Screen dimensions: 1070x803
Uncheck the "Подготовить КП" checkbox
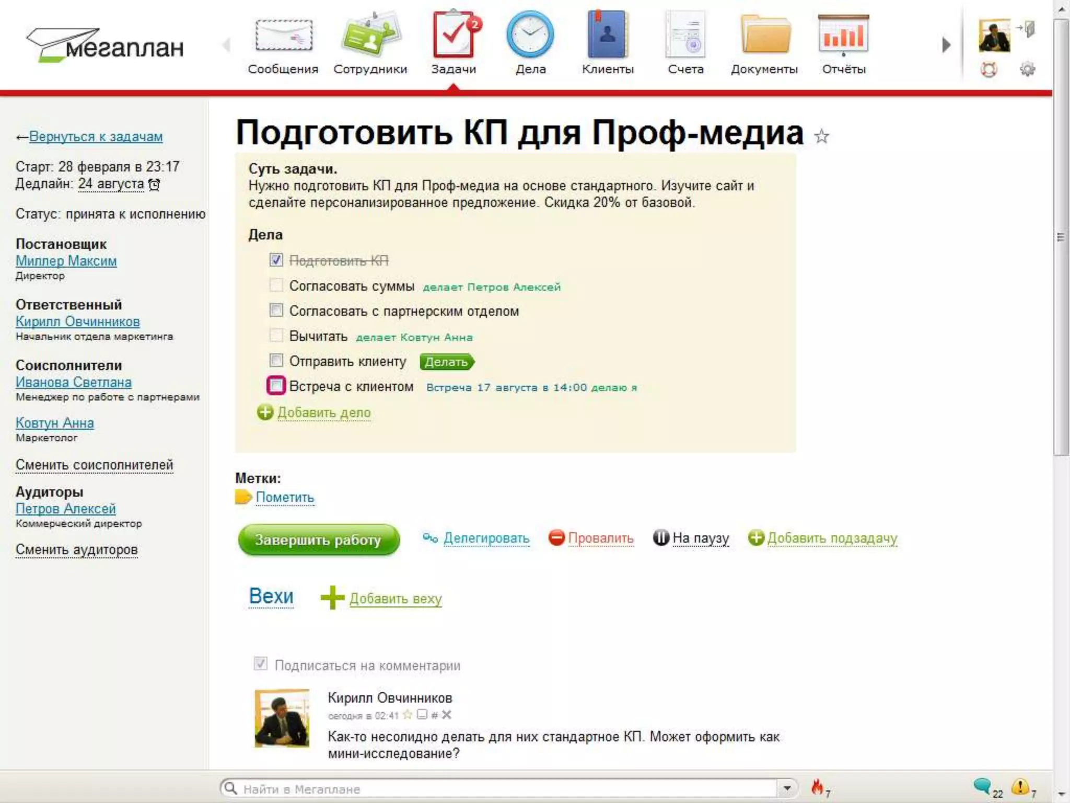[276, 260]
